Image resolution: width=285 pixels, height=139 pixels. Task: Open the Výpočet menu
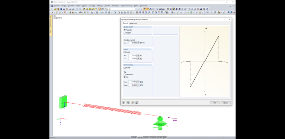coord(84,6)
